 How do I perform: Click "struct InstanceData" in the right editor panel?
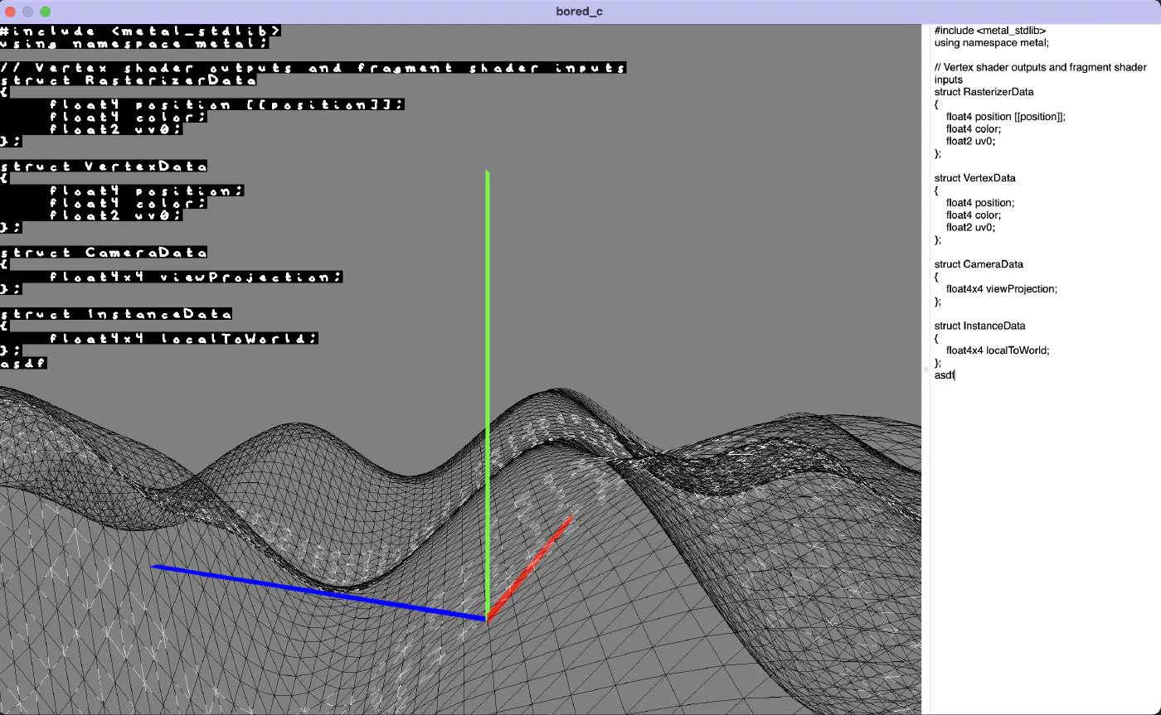tap(979, 326)
